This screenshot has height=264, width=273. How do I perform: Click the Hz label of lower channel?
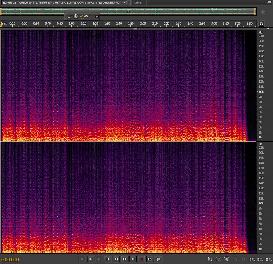[x=260, y=144]
